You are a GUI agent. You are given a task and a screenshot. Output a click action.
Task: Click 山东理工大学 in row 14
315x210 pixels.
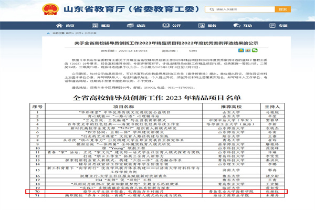pos(231,164)
